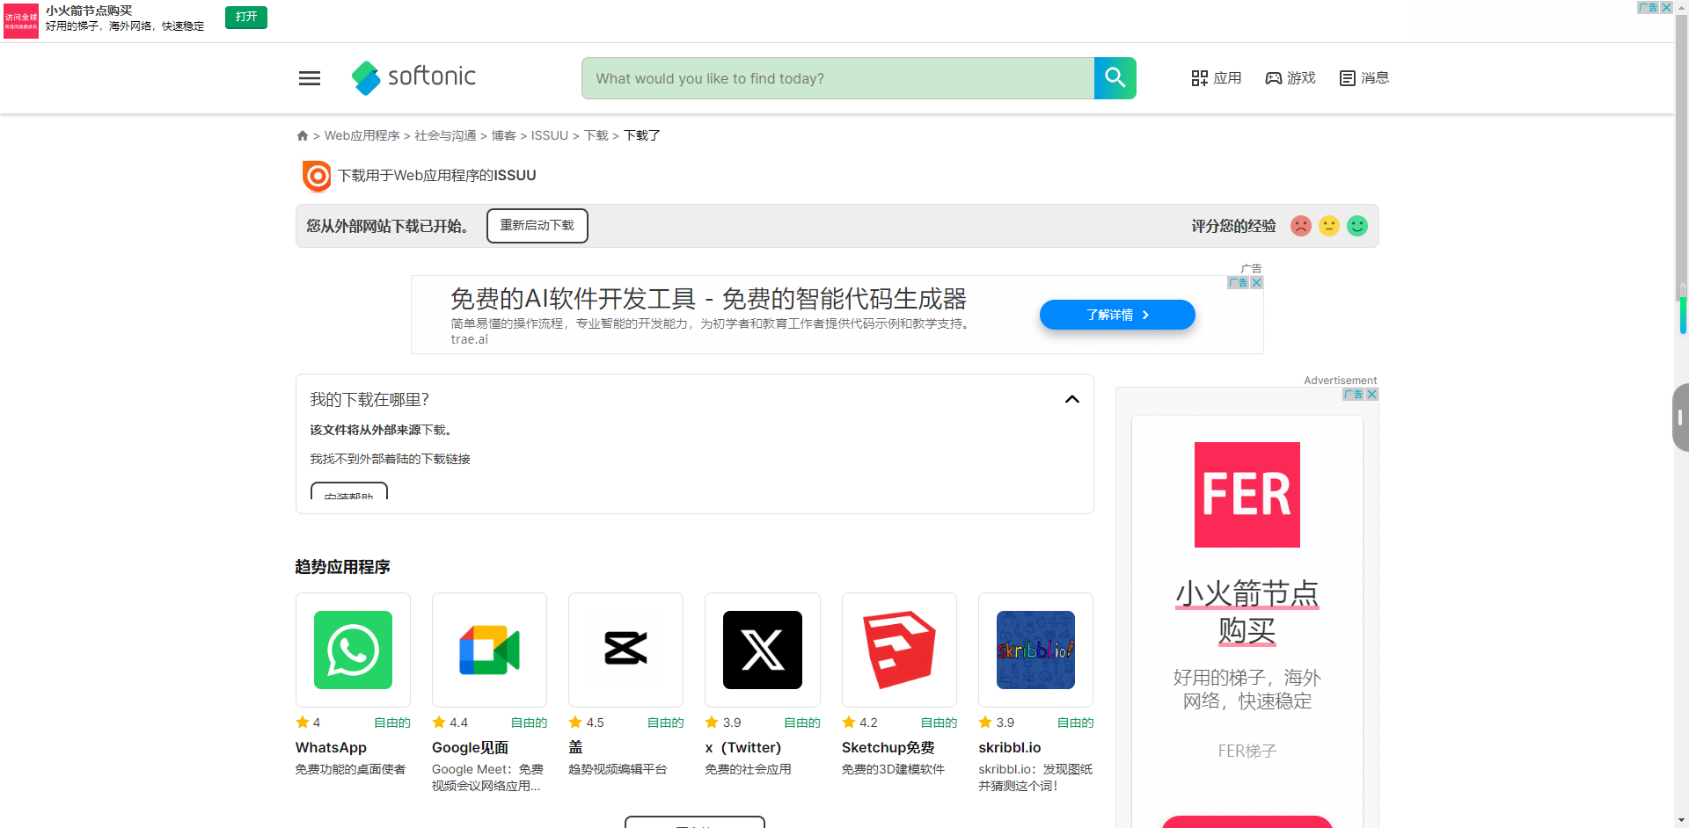Screen dimensions: 1689x828
Task: Open the X (Twitter) app icon
Action: [762, 650]
